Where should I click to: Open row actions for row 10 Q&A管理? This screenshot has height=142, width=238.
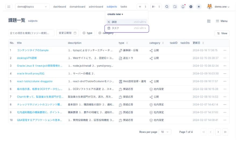[x=225, y=120]
